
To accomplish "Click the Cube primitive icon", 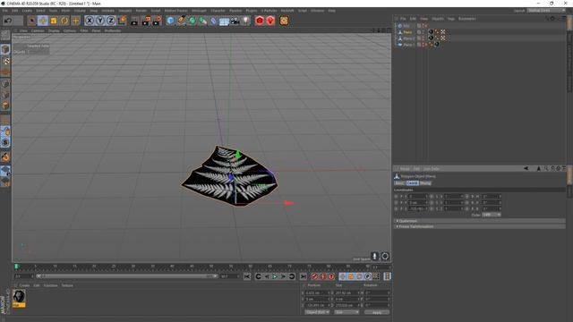I will (170, 21).
